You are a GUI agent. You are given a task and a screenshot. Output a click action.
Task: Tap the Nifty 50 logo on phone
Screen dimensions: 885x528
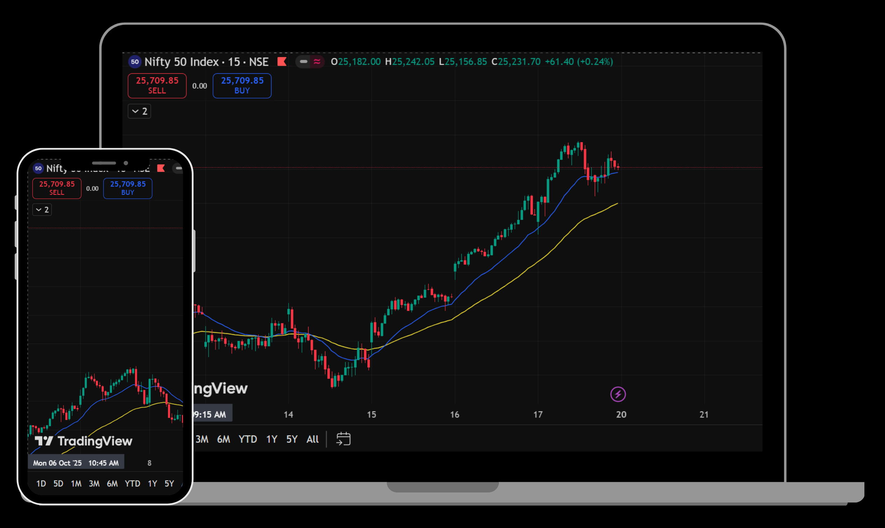coord(38,168)
